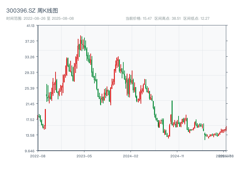Image resolution: width=251 pixels, height=188 pixels.
Task: Click the 2023-05 x-axis date label
Action: point(84,156)
